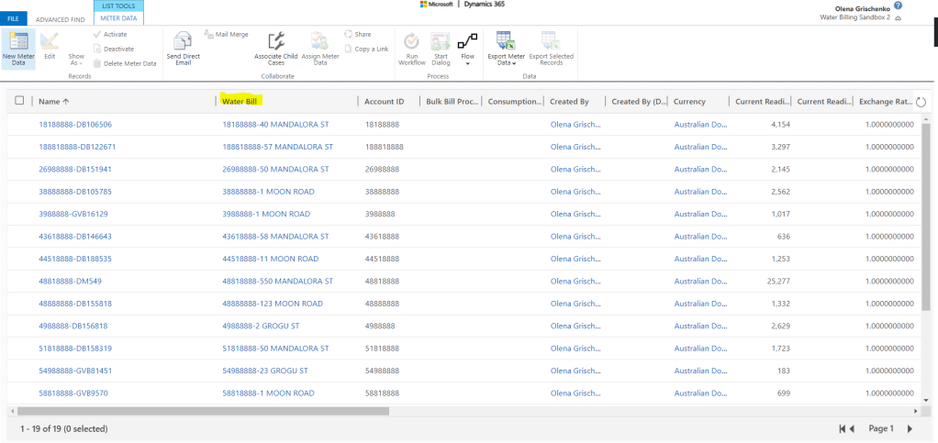
Task: Jump to first page icon
Action: pos(846,428)
